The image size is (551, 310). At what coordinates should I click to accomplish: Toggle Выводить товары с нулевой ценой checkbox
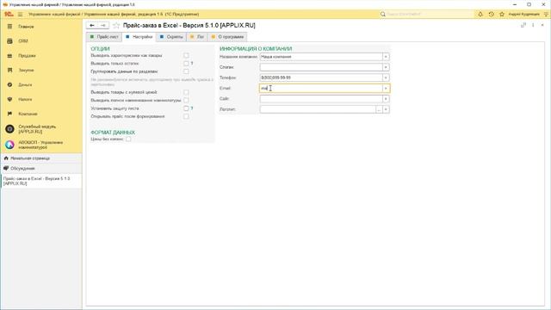point(186,92)
